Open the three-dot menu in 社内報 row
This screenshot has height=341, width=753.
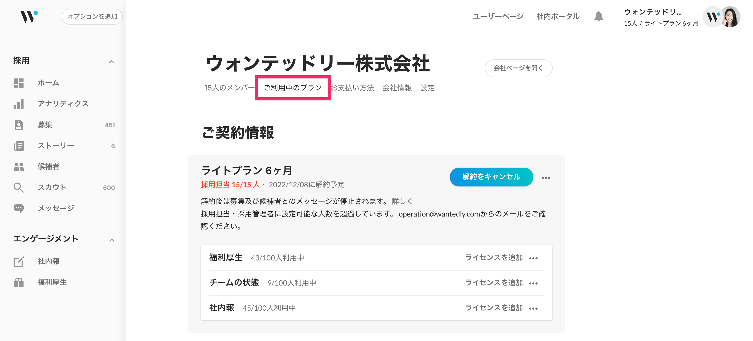click(533, 309)
